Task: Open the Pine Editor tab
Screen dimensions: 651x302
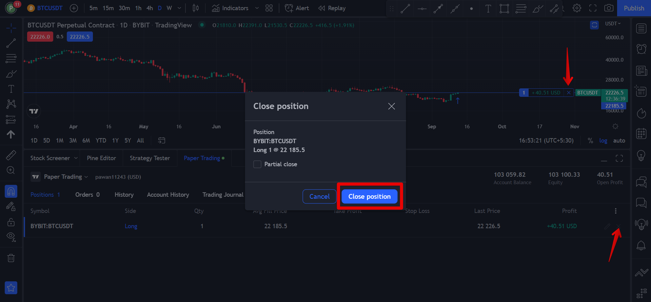Action: (101, 158)
